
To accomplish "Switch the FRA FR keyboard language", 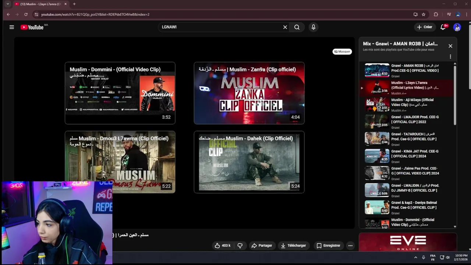I will (x=433, y=258).
